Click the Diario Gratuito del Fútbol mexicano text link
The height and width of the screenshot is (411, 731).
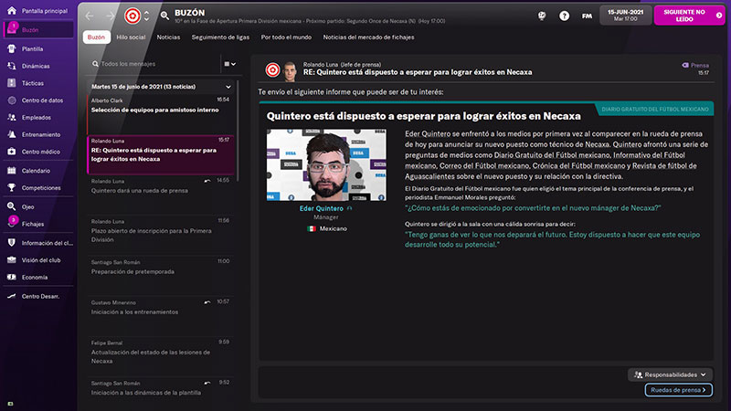click(x=552, y=155)
